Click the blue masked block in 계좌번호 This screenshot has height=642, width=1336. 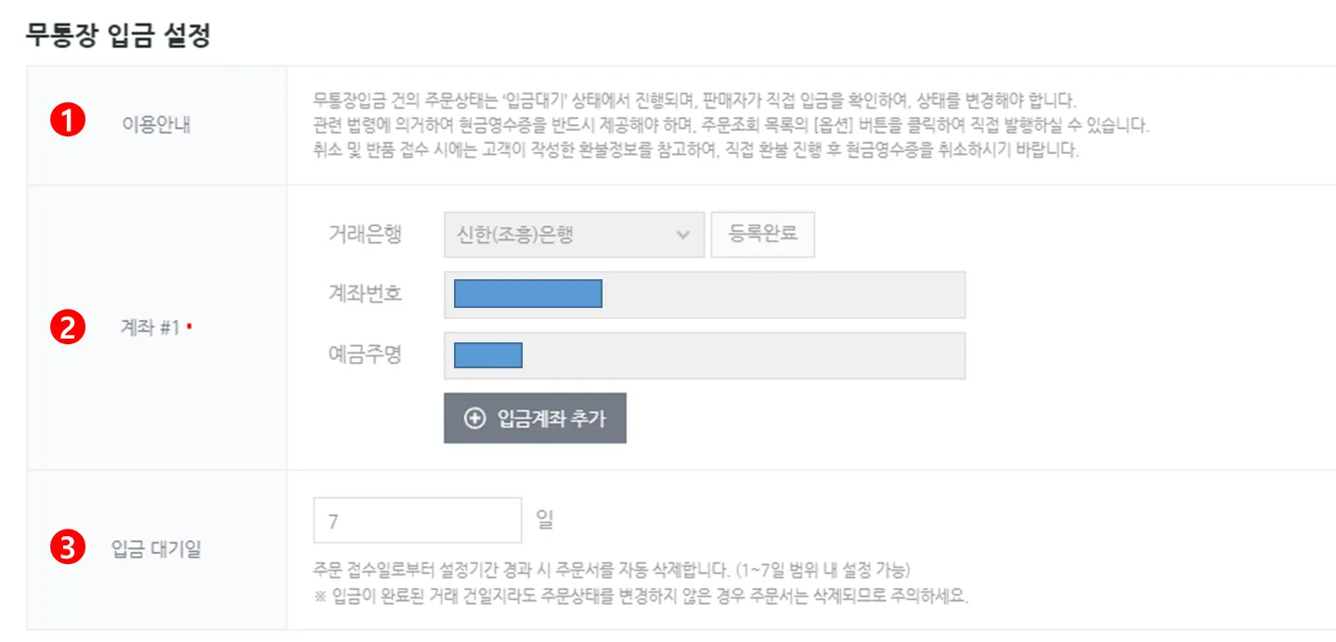coord(527,294)
